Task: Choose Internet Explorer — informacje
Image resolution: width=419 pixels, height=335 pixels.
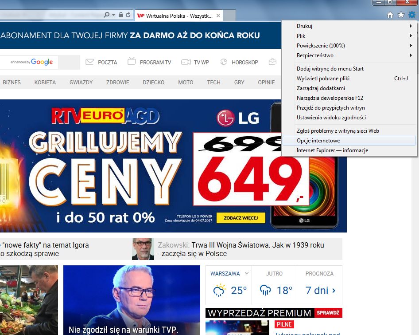Action: pyautogui.click(x=349, y=150)
